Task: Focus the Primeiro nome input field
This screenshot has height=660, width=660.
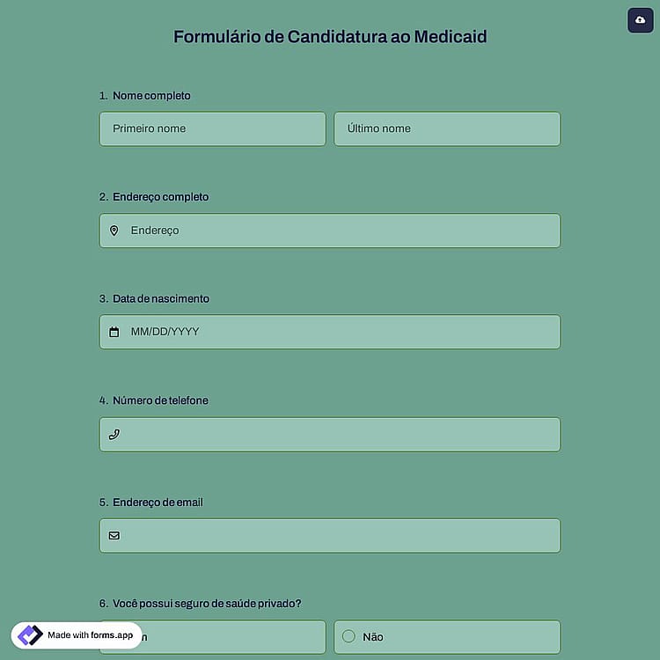Action: tap(213, 128)
